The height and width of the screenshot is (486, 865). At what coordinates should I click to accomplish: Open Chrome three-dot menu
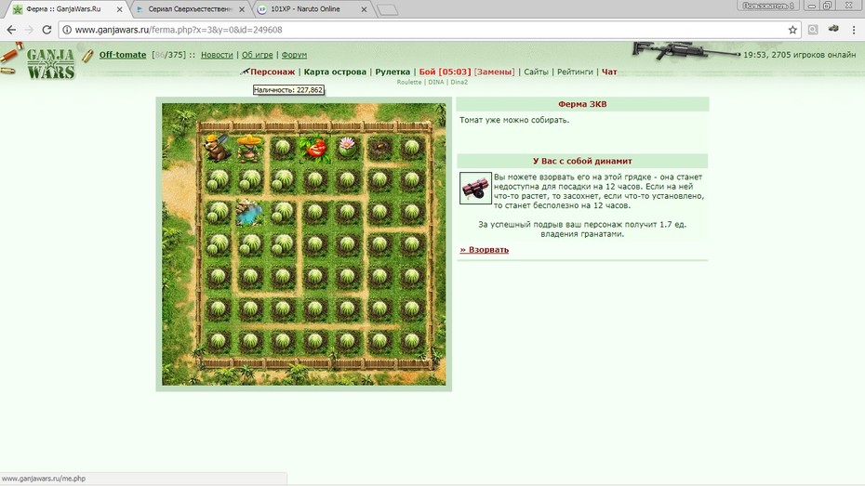point(854,30)
